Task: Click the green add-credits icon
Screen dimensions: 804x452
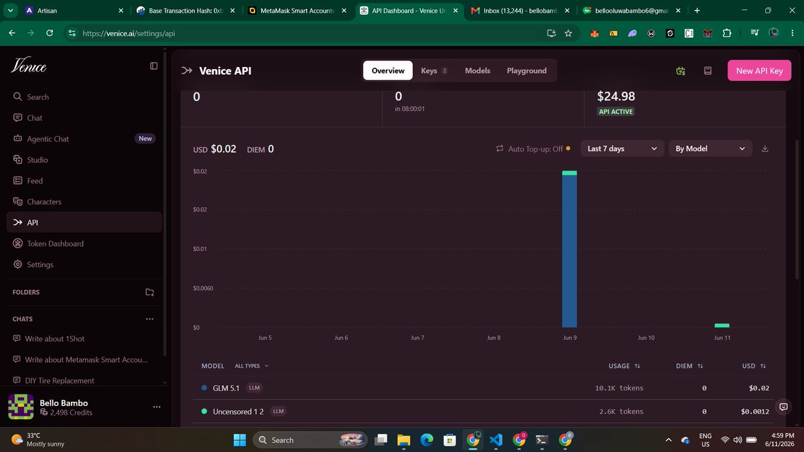Action: 681,71
